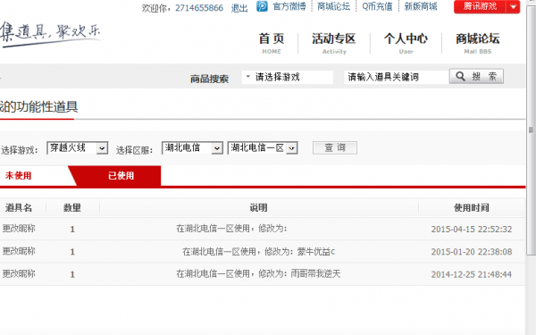Open the 商城论坛 link in top bar
Viewport: 536px width, 335px height.
click(333, 6)
